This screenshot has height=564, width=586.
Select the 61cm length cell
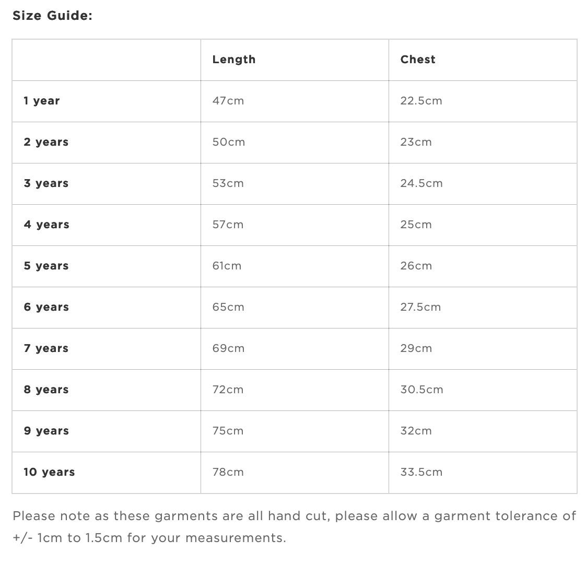[295, 266]
